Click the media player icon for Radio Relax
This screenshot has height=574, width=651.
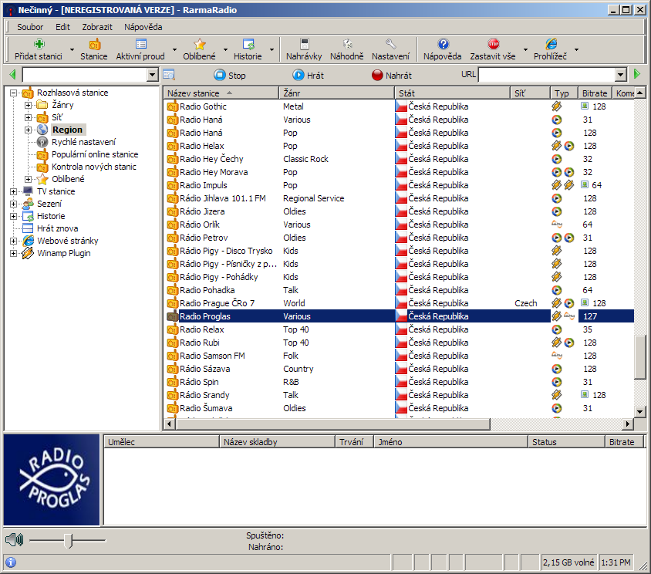point(556,329)
